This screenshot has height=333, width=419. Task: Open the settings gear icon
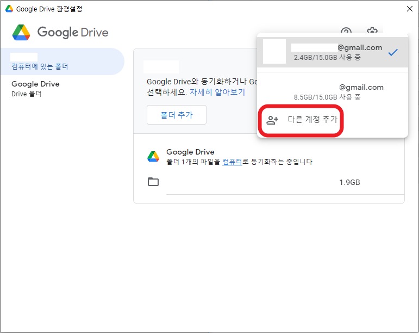(372, 30)
